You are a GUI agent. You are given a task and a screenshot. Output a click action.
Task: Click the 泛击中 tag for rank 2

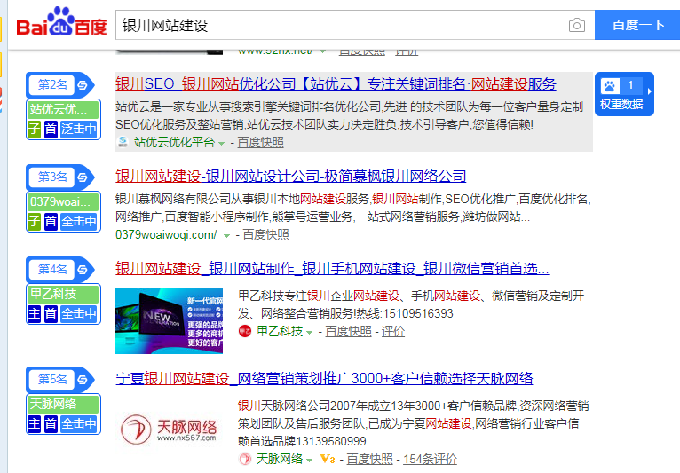coord(78,130)
